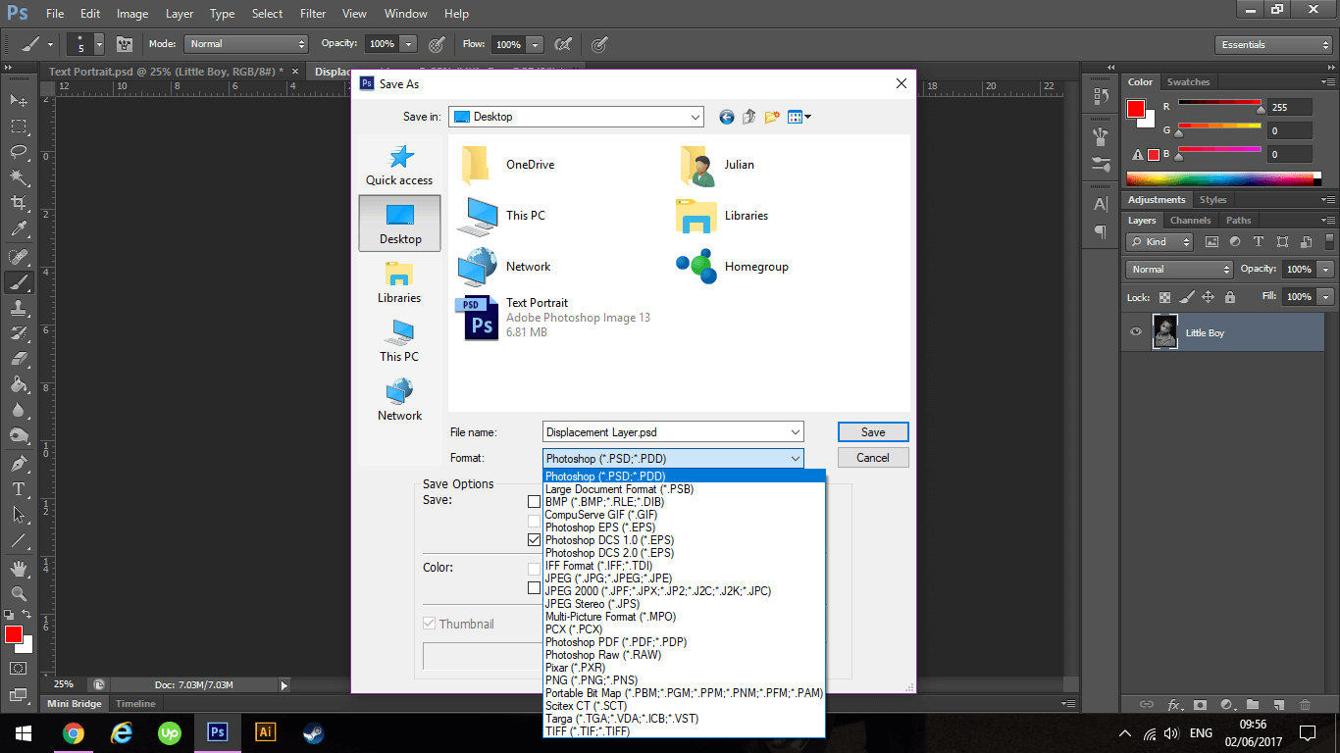Toggle airbrush build-up option
Viewport: 1340px width, 753px height.
pyautogui.click(x=563, y=44)
